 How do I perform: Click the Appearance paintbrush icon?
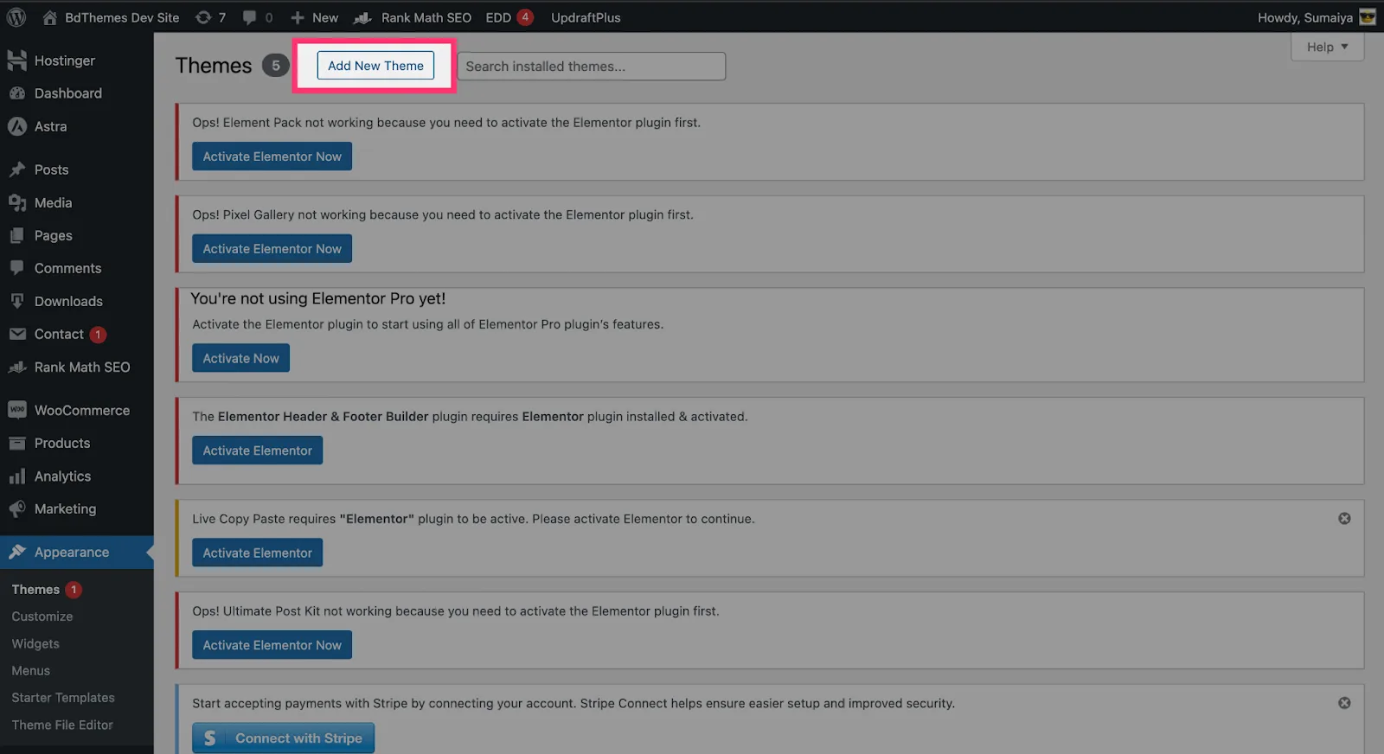click(x=17, y=552)
